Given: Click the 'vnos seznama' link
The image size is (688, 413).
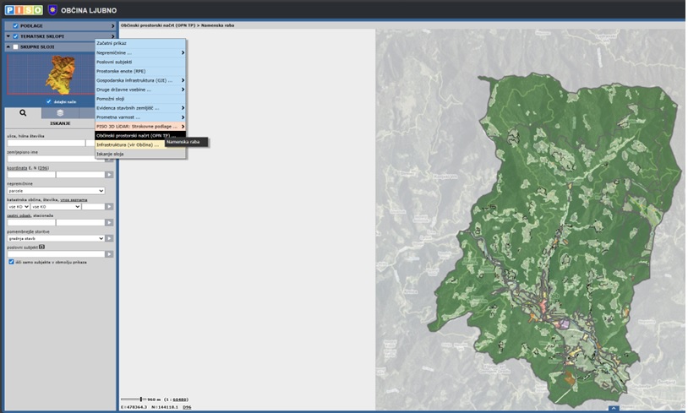Looking at the screenshot, I should click(73, 199).
